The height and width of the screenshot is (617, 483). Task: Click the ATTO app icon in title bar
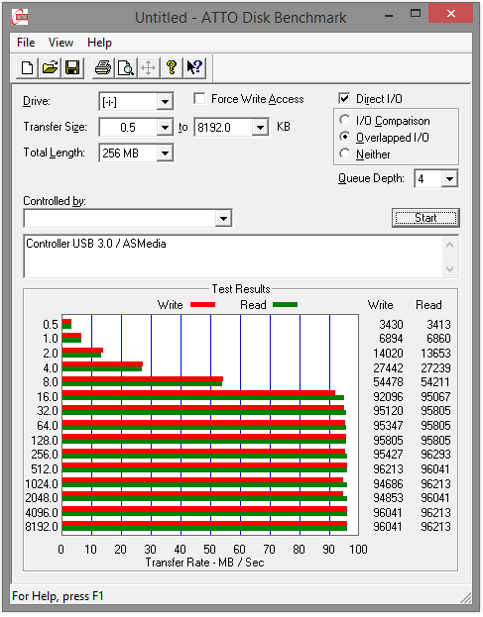20,17
